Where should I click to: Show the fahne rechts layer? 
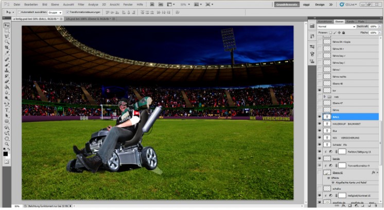[320, 76]
